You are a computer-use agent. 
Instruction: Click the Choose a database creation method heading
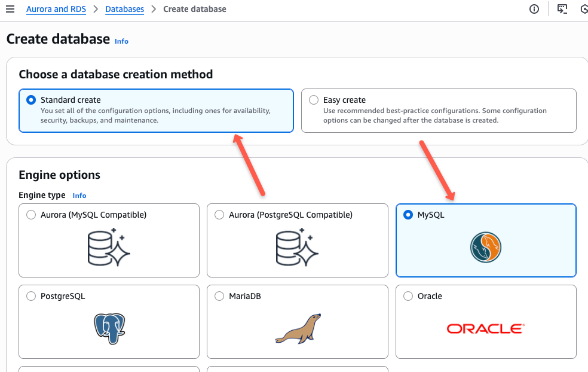pyautogui.click(x=116, y=74)
